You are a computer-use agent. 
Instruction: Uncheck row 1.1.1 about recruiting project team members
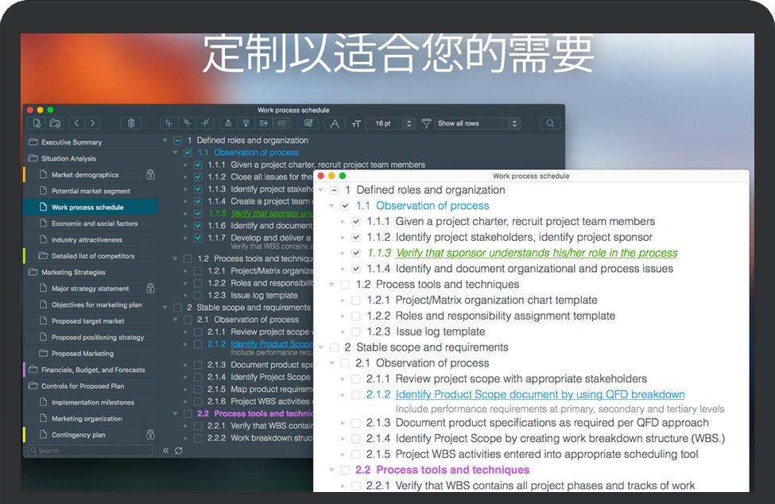coord(356,221)
